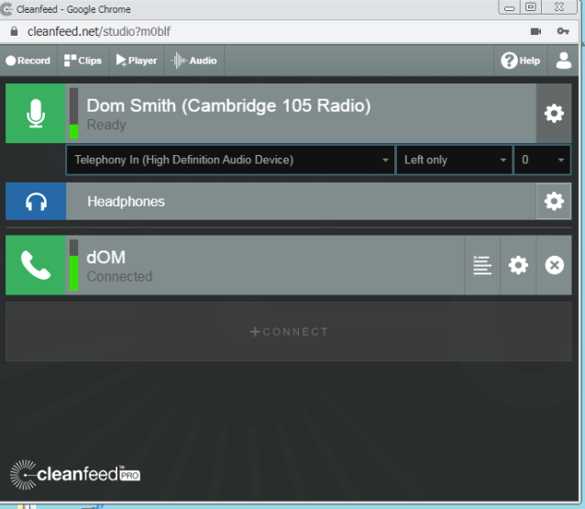Click the camera permission icon in address bar
Viewport: 585px width, 509px height.
(x=535, y=31)
